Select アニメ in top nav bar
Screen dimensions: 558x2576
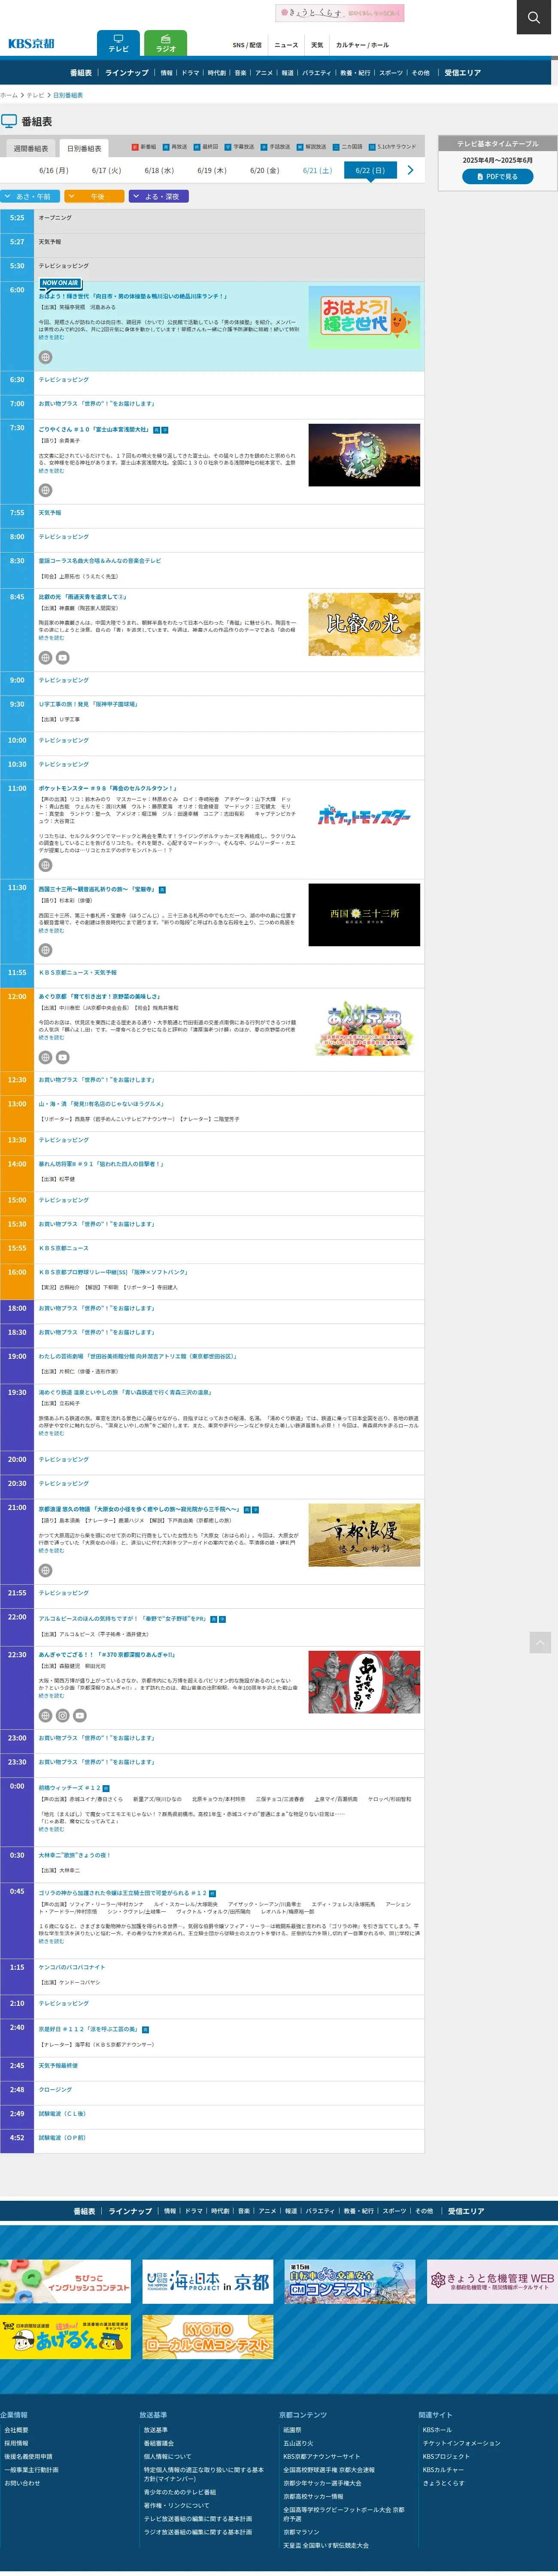tap(264, 73)
